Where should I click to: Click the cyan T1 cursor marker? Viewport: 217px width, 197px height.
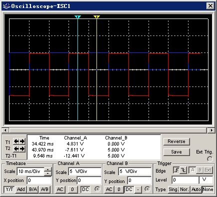77,17
